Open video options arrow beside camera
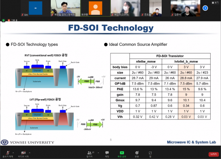 pos(29,153)
